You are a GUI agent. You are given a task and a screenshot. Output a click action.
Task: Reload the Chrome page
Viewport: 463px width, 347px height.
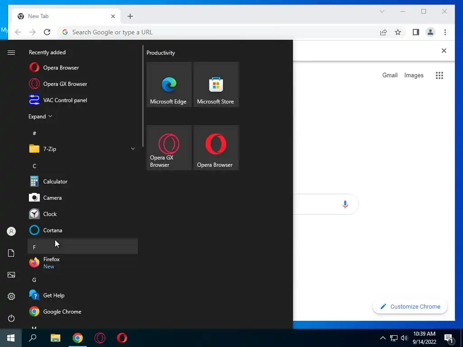47,32
